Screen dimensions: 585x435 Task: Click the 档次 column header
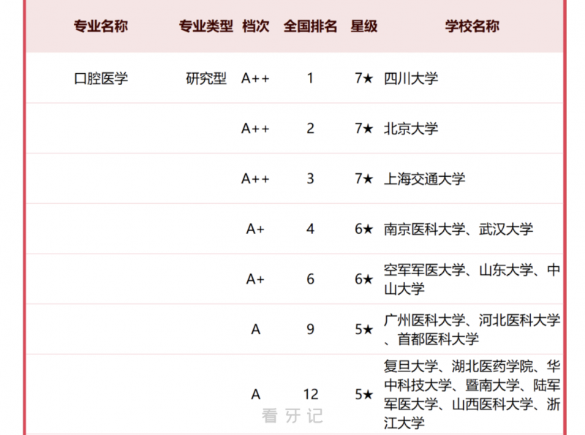click(255, 26)
